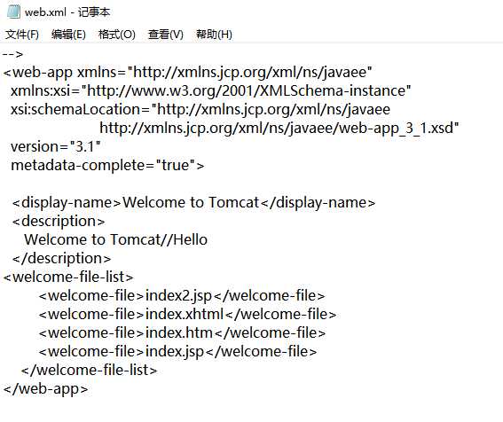Click the Notepad icon beside web.xml title
Image resolution: width=503 pixels, height=422 pixels.
pyautogui.click(x=13, y=12)
